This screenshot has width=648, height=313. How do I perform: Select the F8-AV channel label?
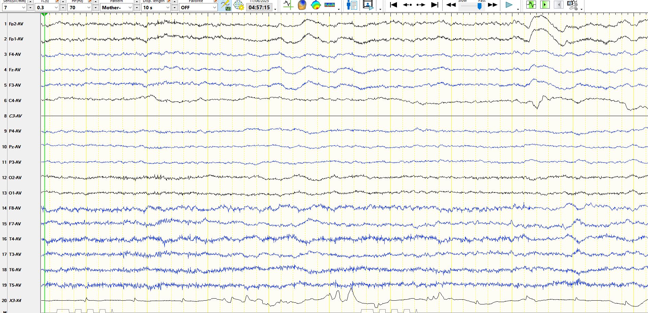(15, 208)
